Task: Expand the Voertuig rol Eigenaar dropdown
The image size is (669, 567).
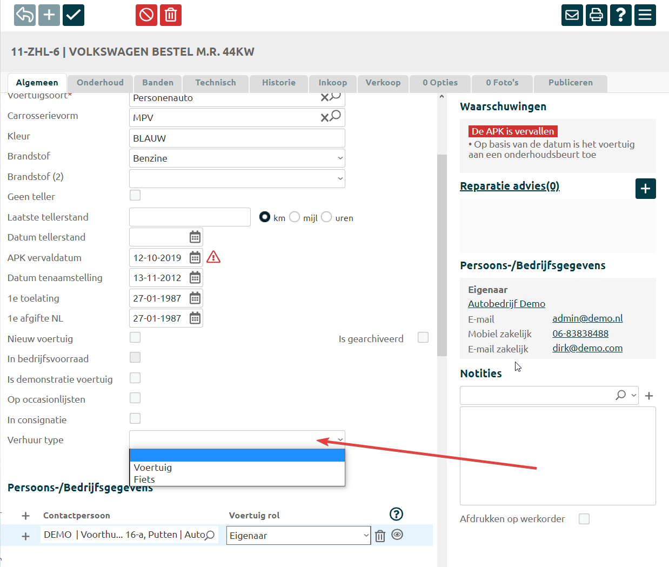Action: tap(298, 536)
